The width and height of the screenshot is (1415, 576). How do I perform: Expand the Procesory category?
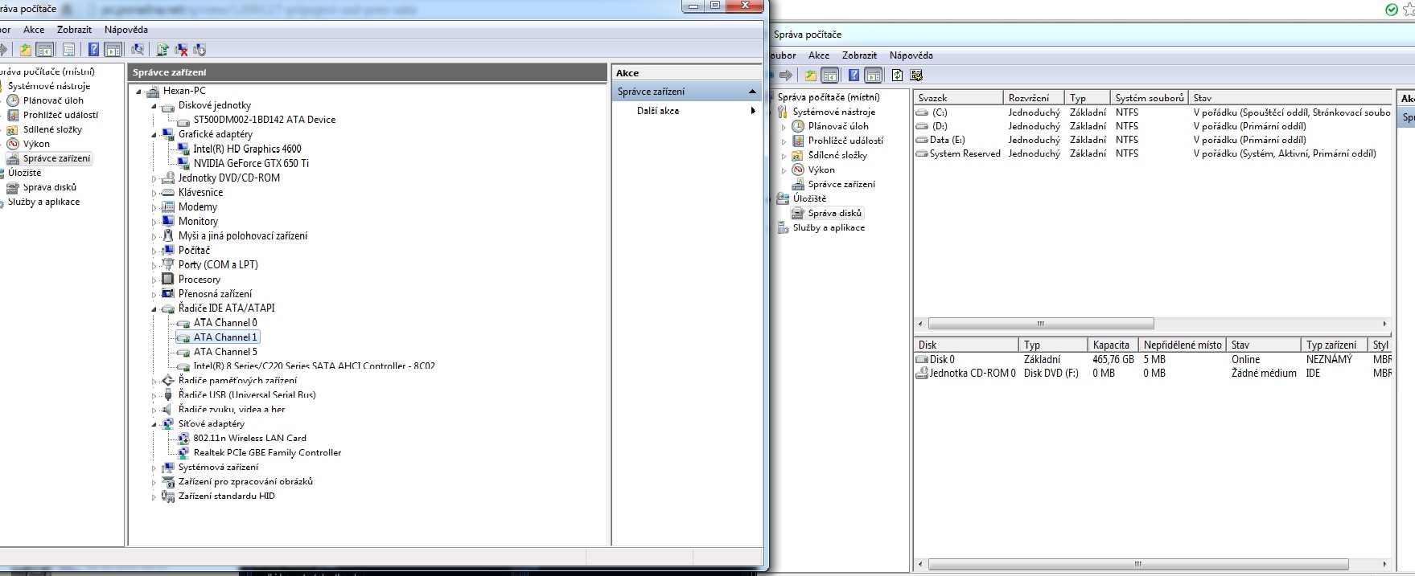coord(154,280)
